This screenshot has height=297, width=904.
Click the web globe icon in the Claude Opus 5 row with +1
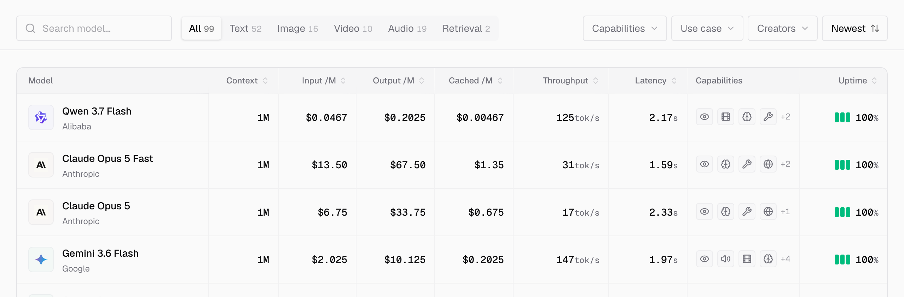click(x=768, y=212)
